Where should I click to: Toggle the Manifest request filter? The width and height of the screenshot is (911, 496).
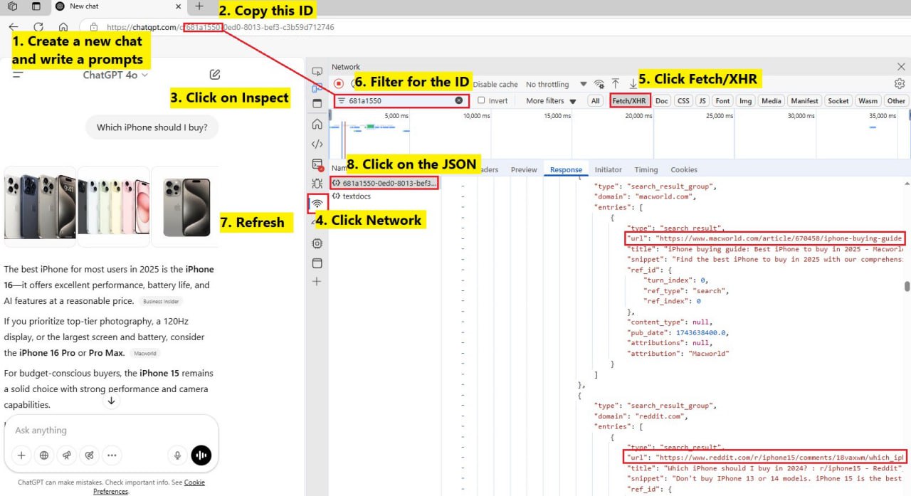pyautogui.click(x=804, y=101)
